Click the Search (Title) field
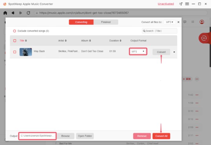 point(159,31)
